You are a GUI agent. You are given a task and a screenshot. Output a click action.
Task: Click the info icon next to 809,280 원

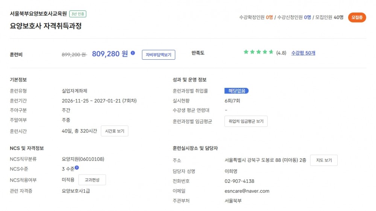pyautogui.click(x=133, y=53)
